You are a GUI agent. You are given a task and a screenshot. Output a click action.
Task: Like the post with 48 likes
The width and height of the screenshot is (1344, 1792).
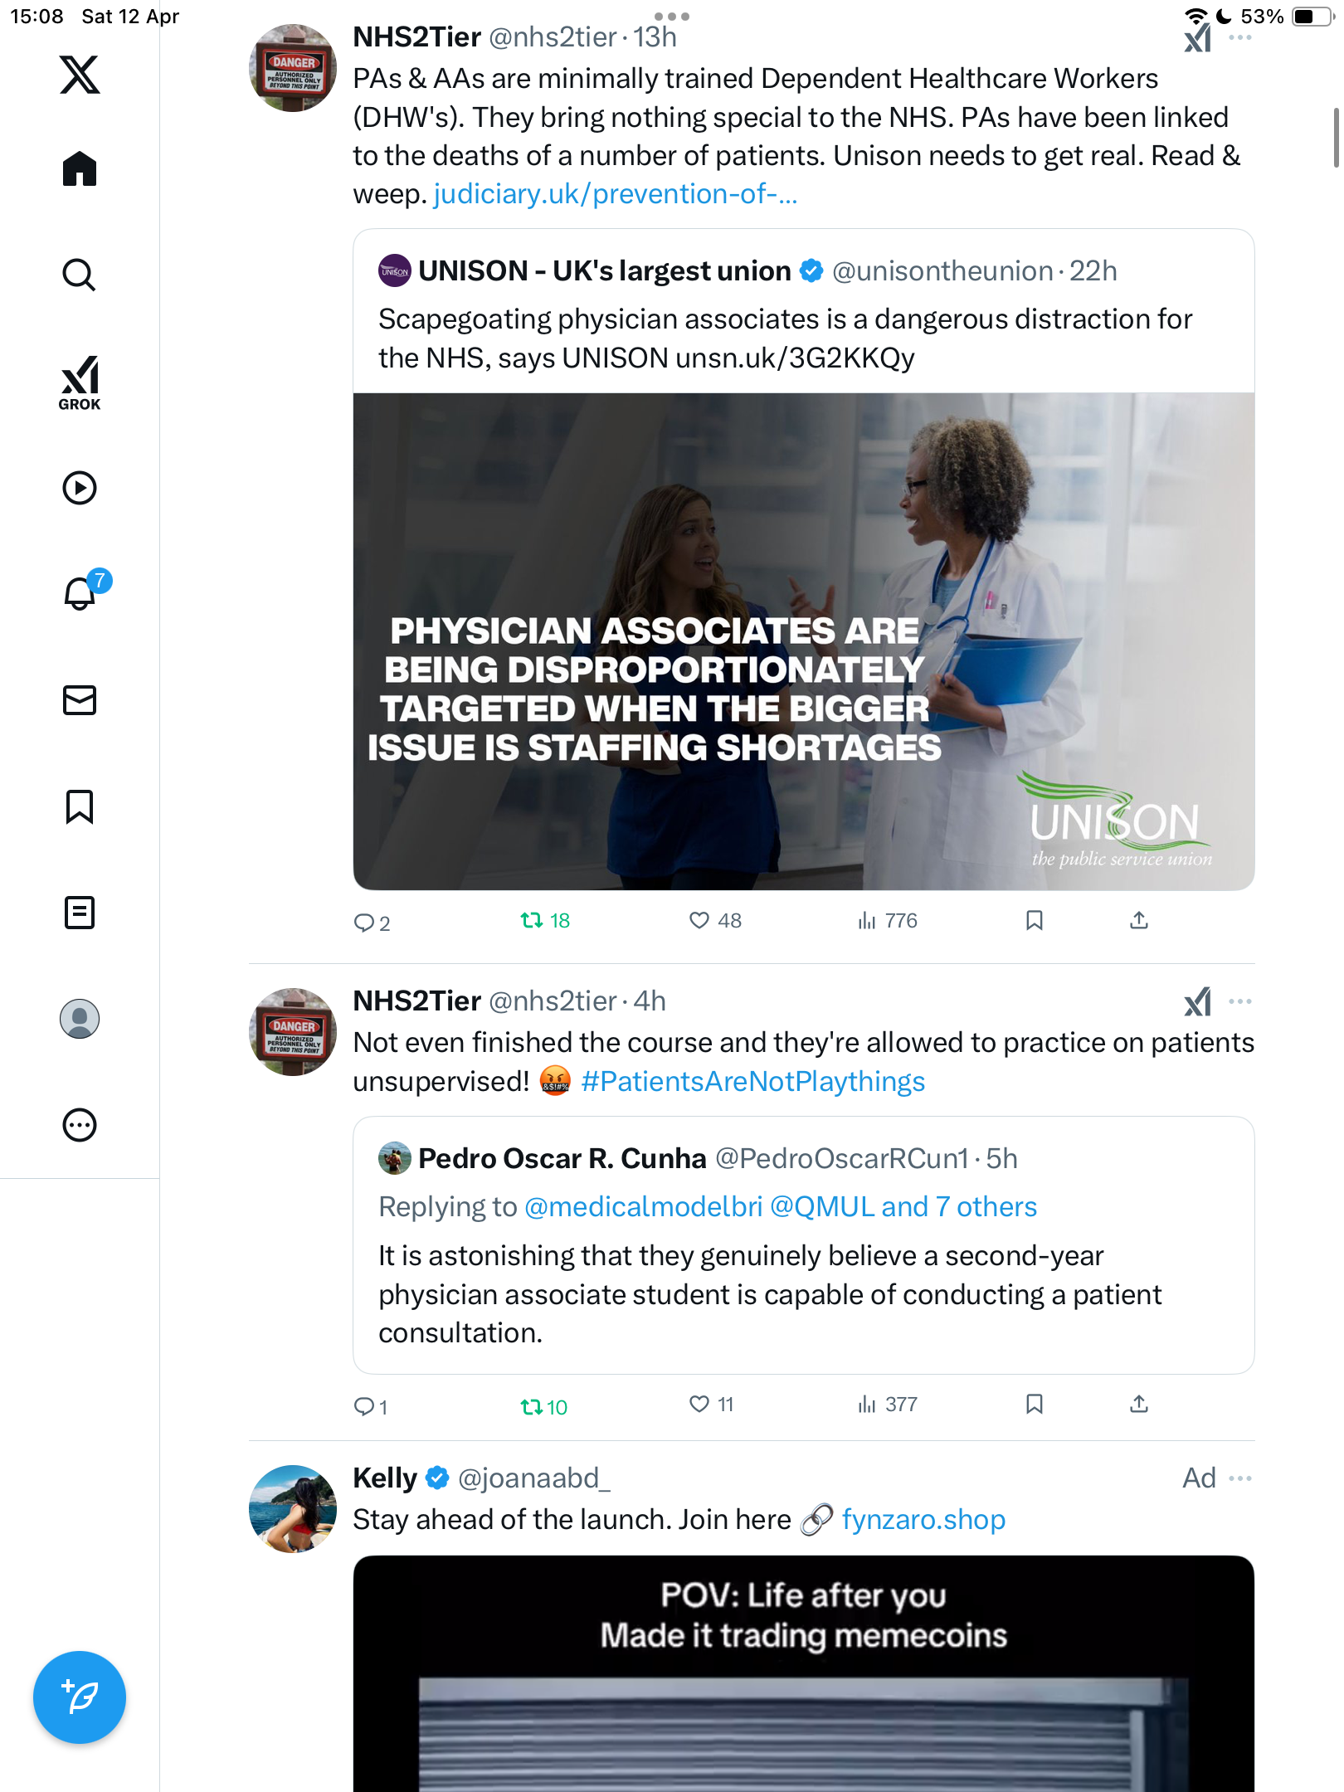[715, 920]
